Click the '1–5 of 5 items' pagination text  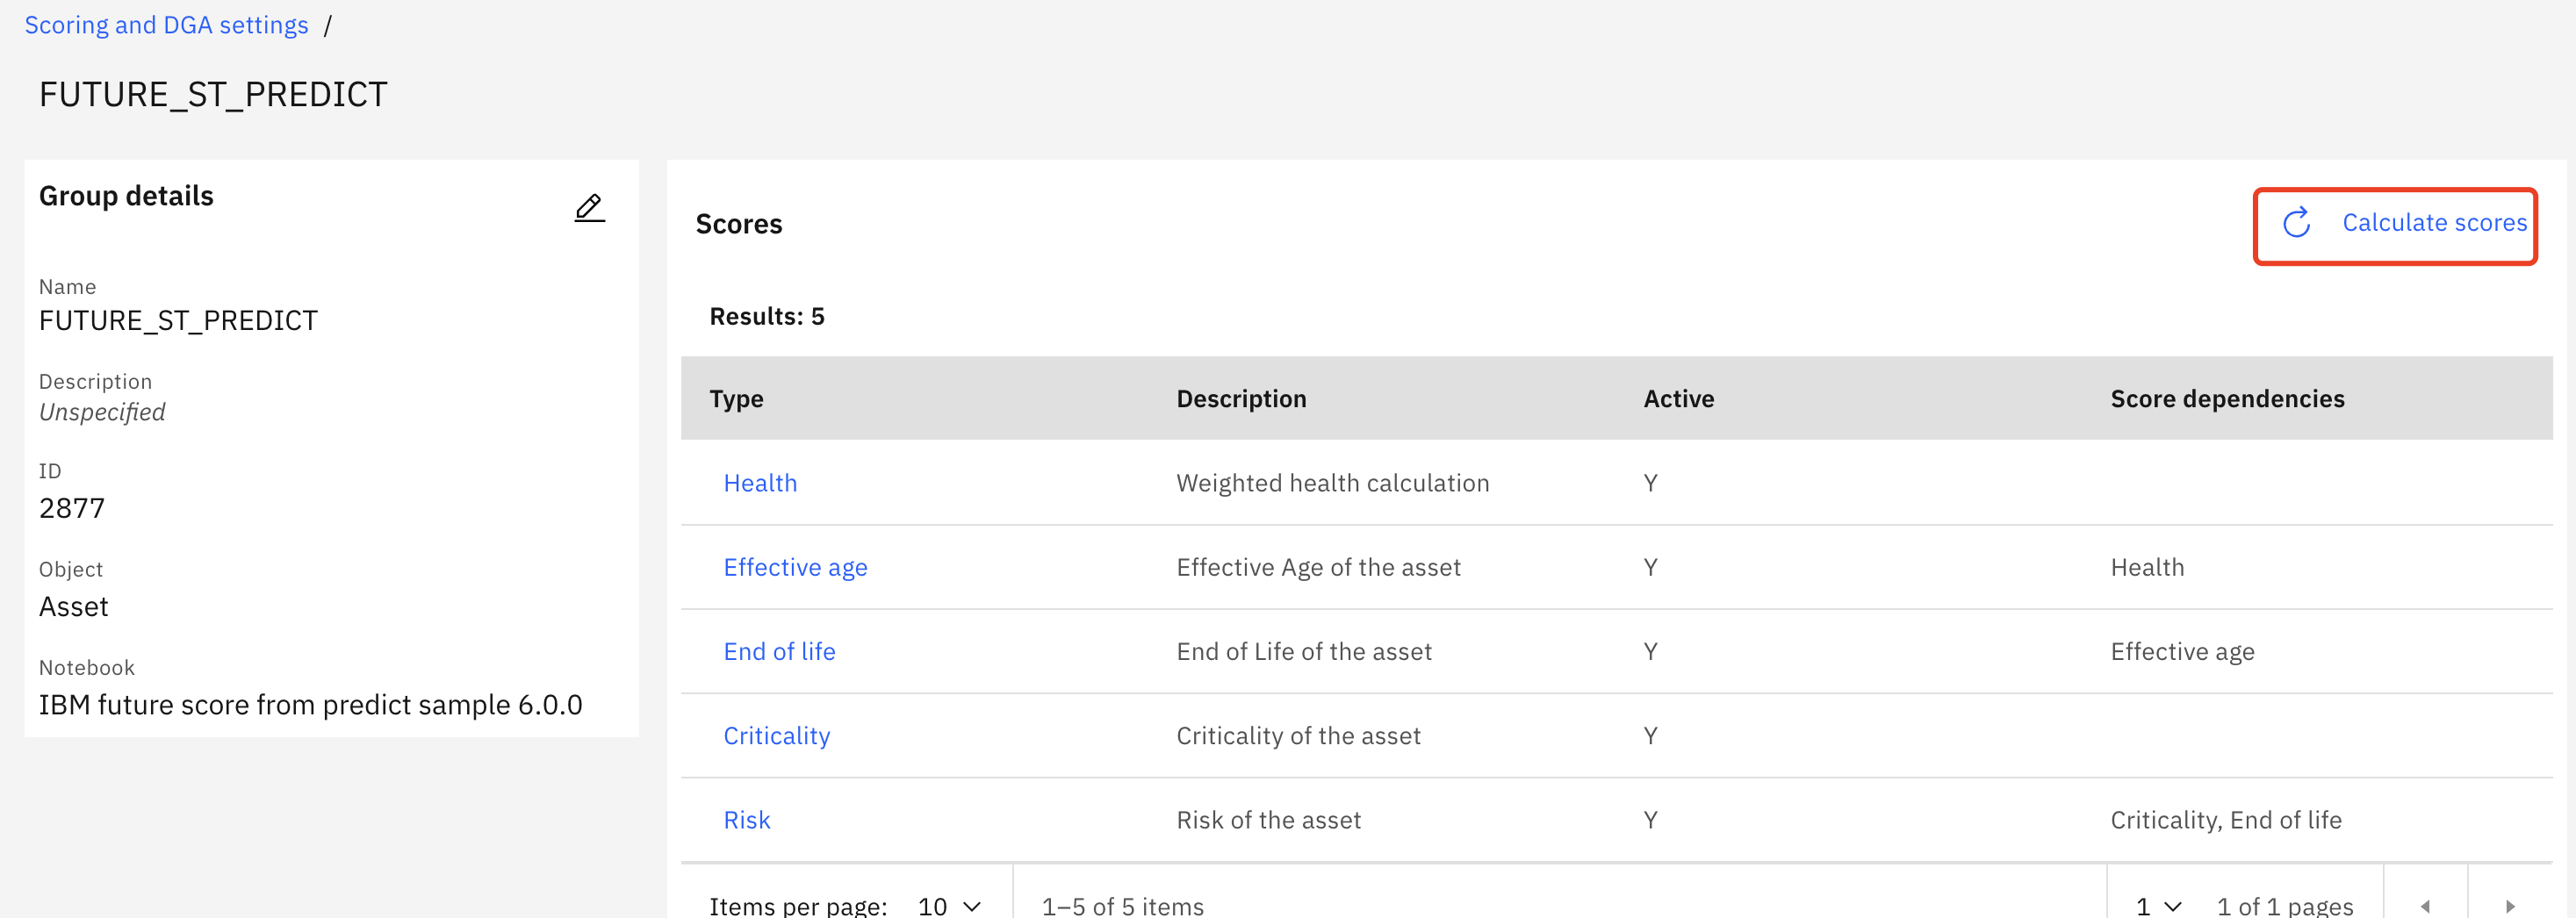(x=1122, y=906)
